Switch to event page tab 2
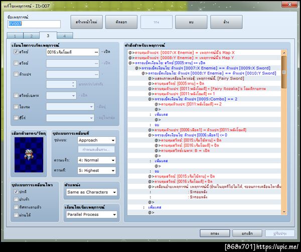 (31, 36)
